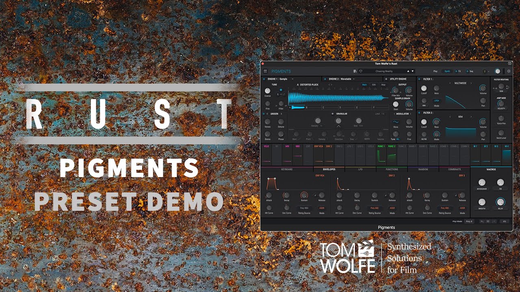
Task: Click the Filter 1 Cutoff knob
Action: pos(424,88)
